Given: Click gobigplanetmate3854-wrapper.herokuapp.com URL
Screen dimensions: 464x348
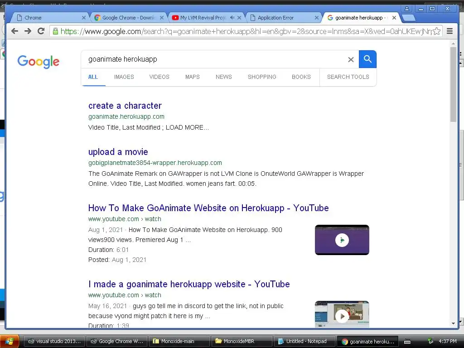Looking at the screenshot, I should 155,163.
